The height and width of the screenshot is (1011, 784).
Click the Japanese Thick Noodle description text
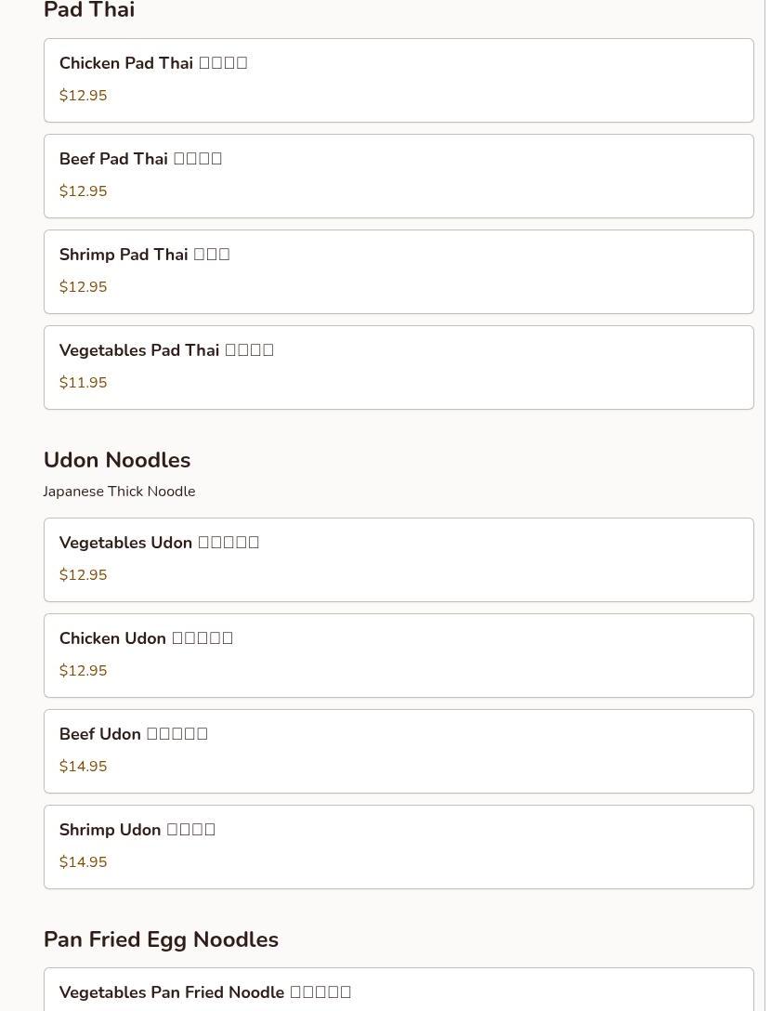point(119,492)
